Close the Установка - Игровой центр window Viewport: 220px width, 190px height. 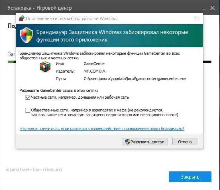click(212, 8)
